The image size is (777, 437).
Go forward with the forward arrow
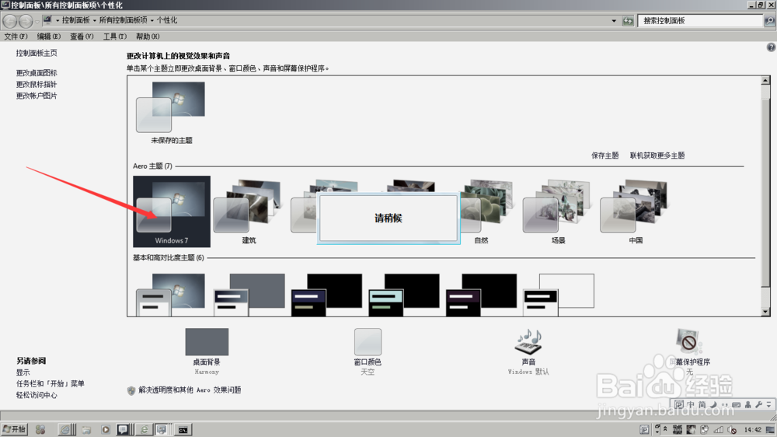[x=26, y=21]
